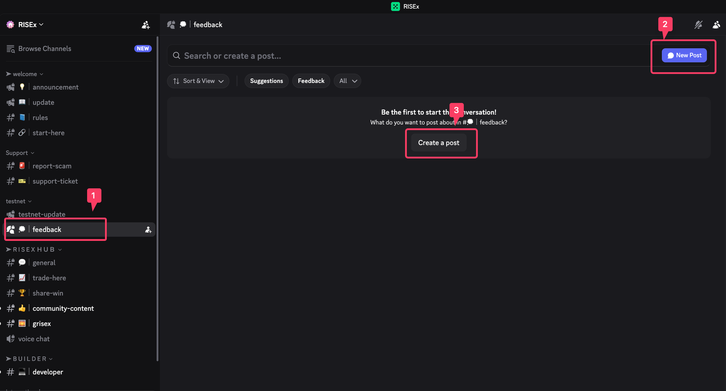Screen dimensions: 726x391
Task: Expand the All tags dropdown
Action: [x=347, y=81]
